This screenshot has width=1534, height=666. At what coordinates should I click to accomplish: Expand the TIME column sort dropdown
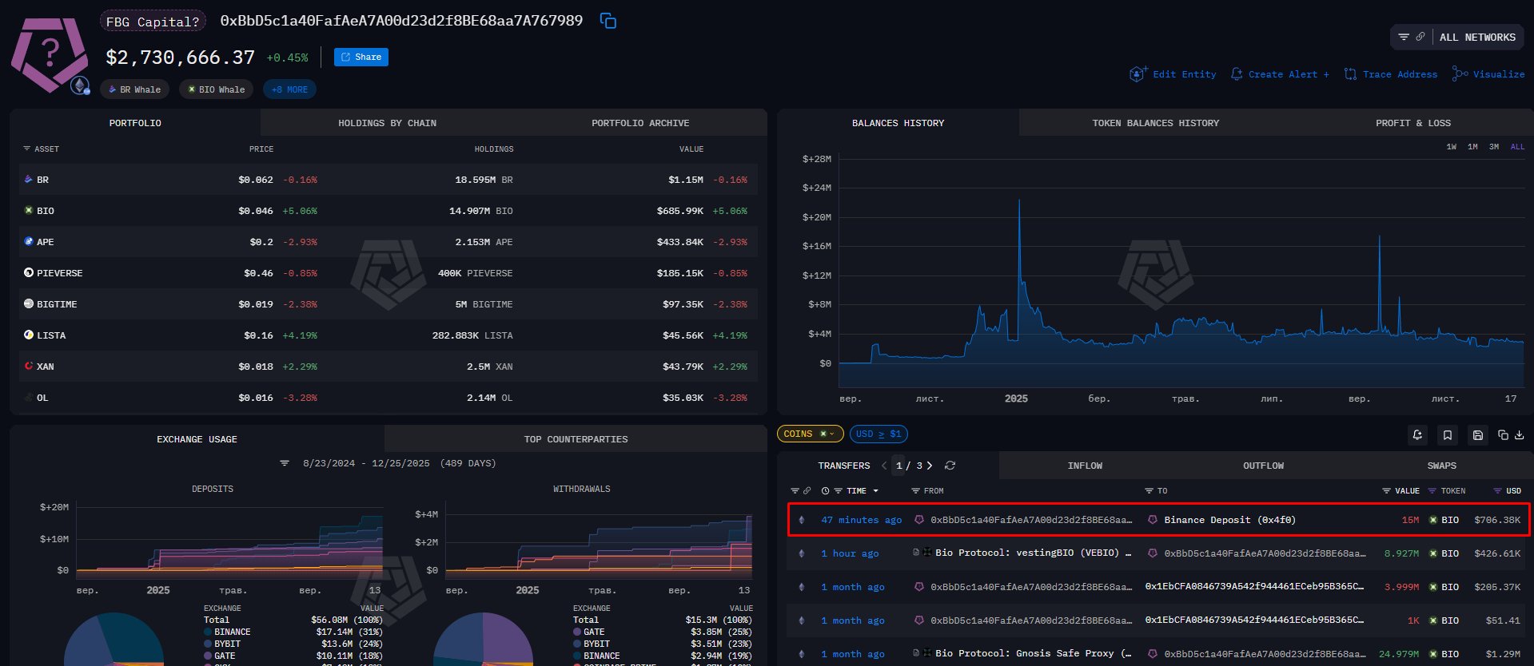point(875,491)
